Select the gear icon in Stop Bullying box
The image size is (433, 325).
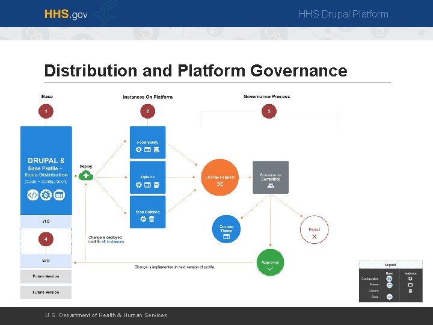click(x=143, y=219)
